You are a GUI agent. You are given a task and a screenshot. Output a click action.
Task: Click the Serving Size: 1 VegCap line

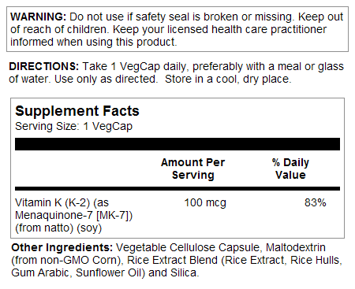click(x=73, y=127)
